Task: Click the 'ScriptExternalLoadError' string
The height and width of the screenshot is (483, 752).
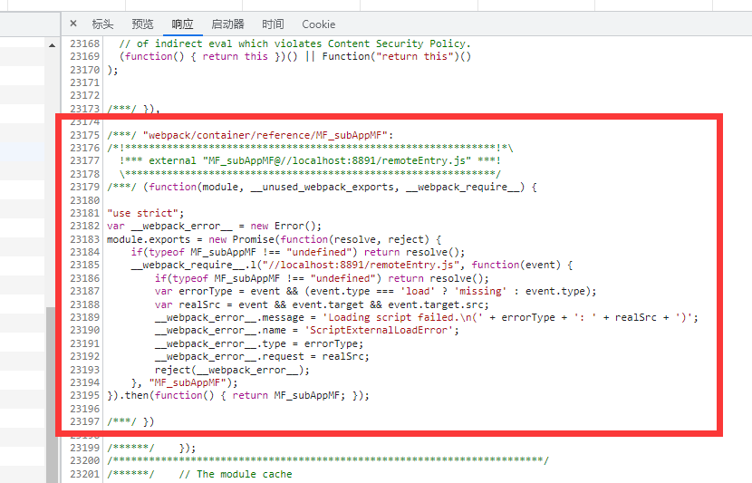Action: click(x=379, y=331)
